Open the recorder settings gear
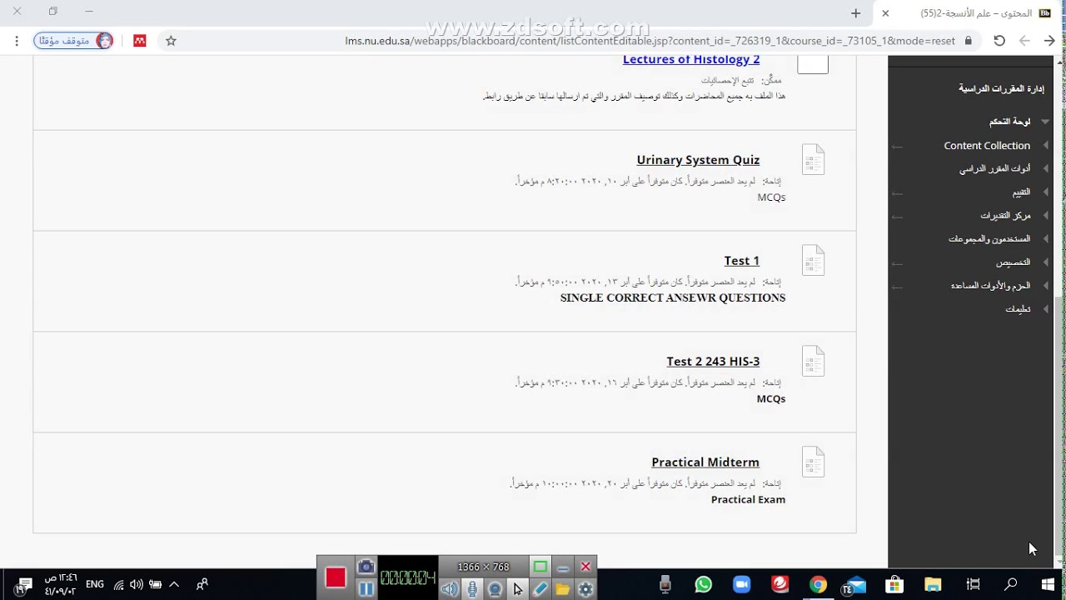 pos(585,589)
